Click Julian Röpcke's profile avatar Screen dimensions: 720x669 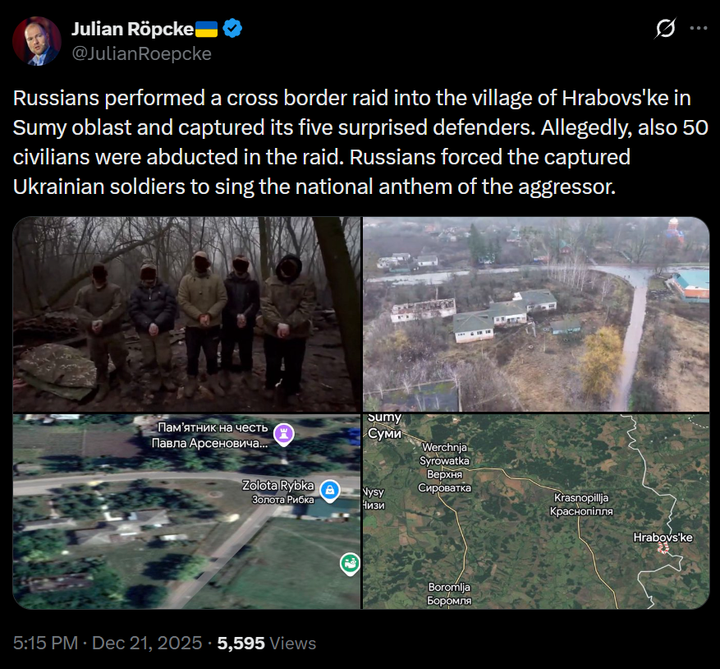37,41
